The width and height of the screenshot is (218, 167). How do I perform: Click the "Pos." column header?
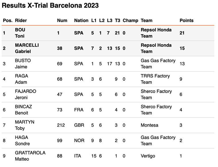tap(8, 21)
